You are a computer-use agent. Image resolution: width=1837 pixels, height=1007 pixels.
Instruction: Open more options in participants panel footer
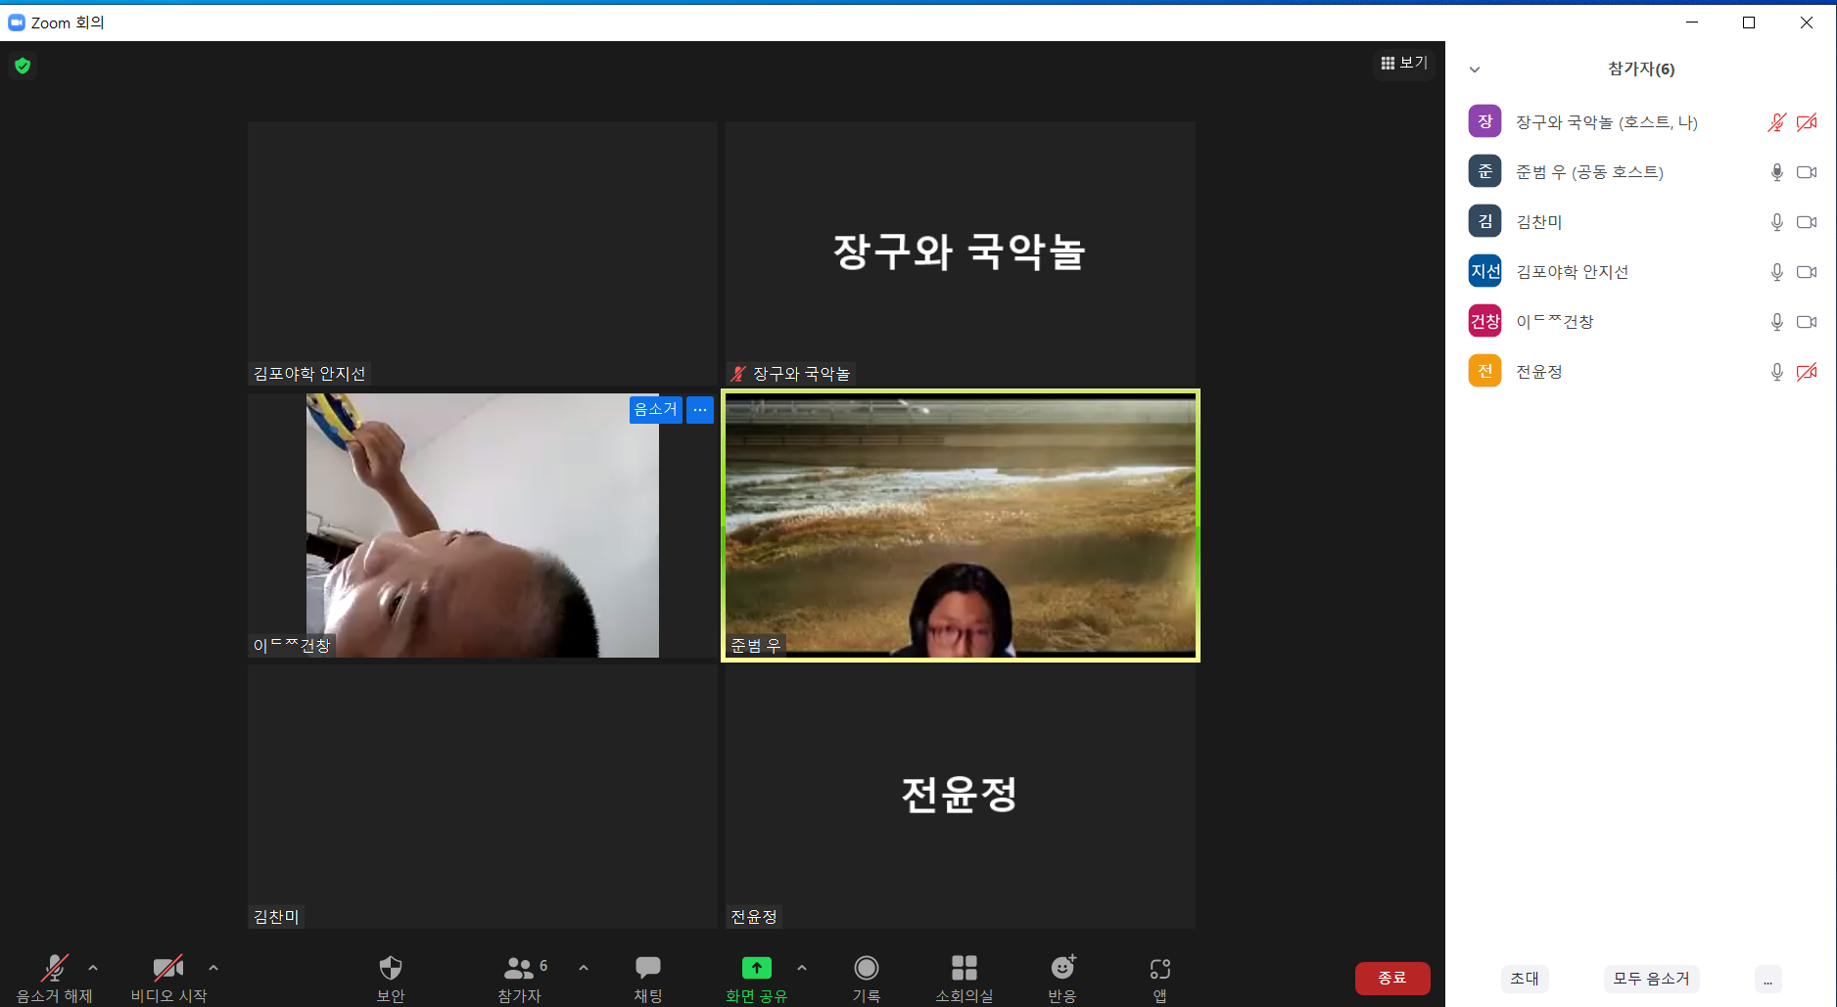point(1767,979)
